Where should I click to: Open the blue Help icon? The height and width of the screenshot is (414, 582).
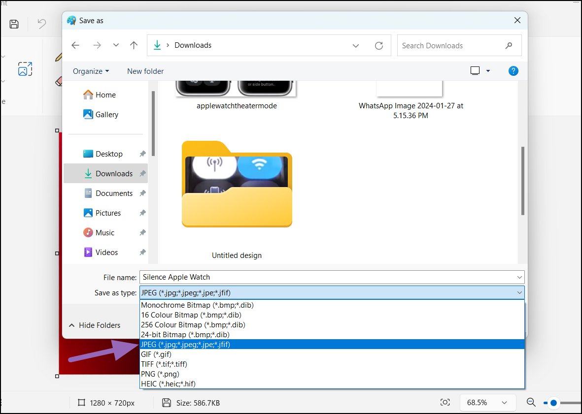pyautogui.click(x=514, y=71)
